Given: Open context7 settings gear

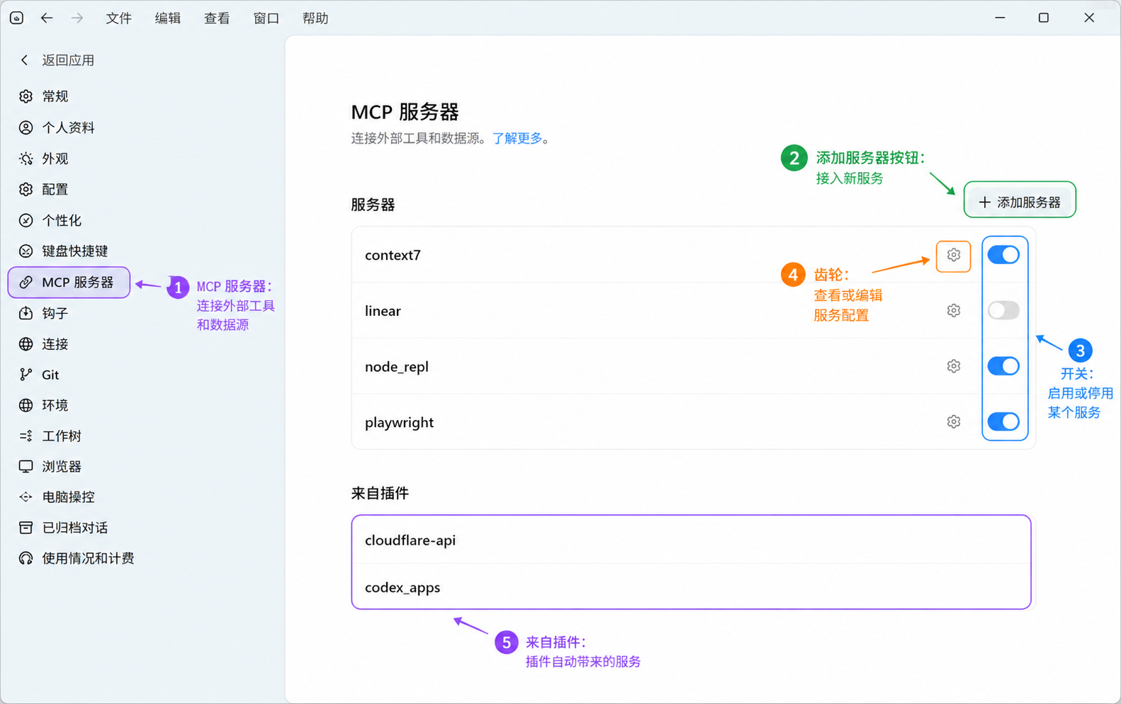Looking at the screenshot, I should click(953, 255).
